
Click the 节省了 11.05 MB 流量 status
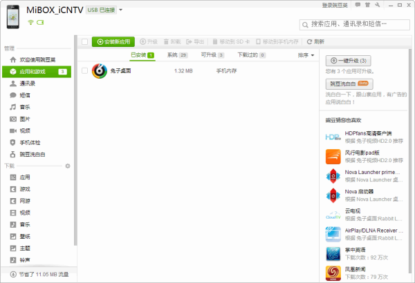[x=39, y=275]
